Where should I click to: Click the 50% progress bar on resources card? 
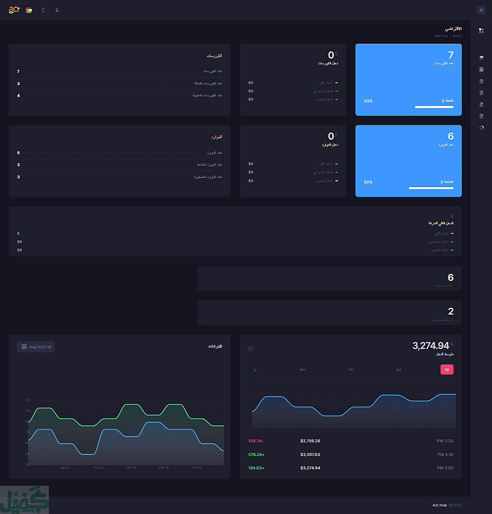coord(431,188)
